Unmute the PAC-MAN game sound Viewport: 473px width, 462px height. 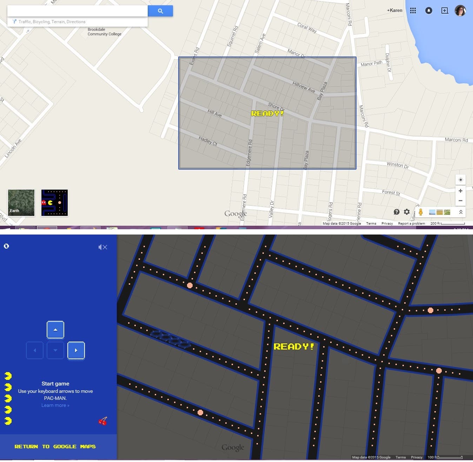102,247
